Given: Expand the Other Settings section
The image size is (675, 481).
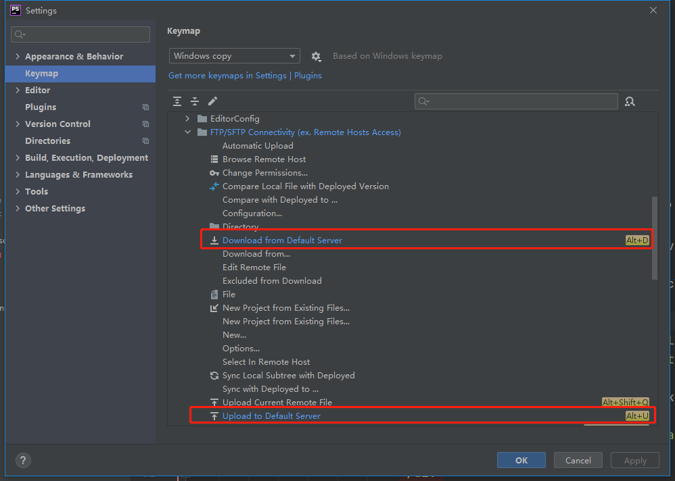Looking at the screenshot, I should point(18,209).
